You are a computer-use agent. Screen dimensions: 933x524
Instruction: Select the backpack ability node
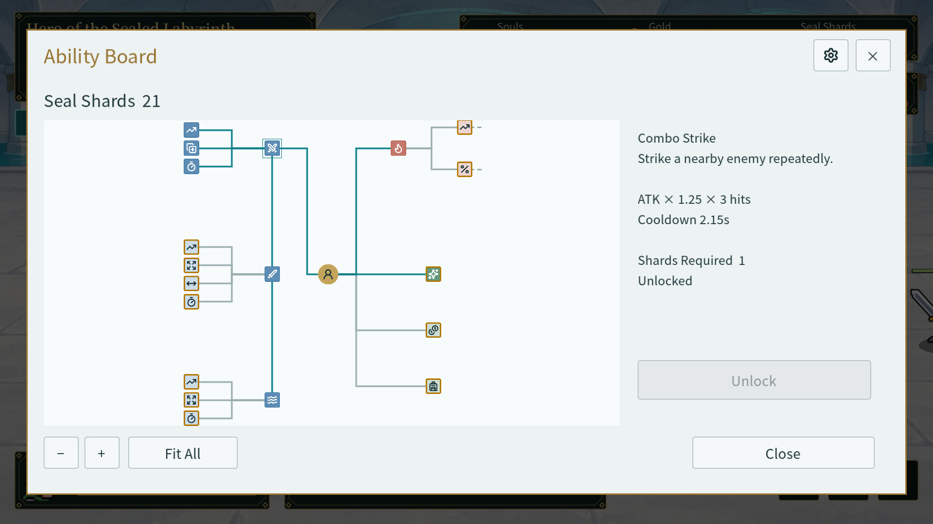[x=433, y=386]
